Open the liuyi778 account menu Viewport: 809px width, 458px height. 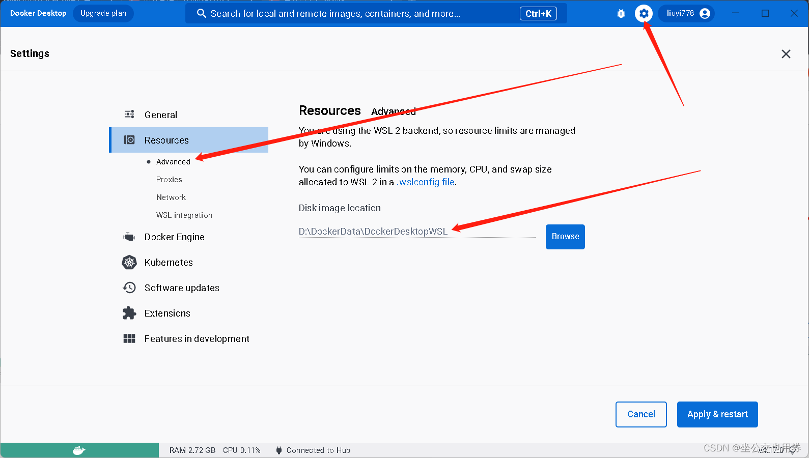click(687, 14)
